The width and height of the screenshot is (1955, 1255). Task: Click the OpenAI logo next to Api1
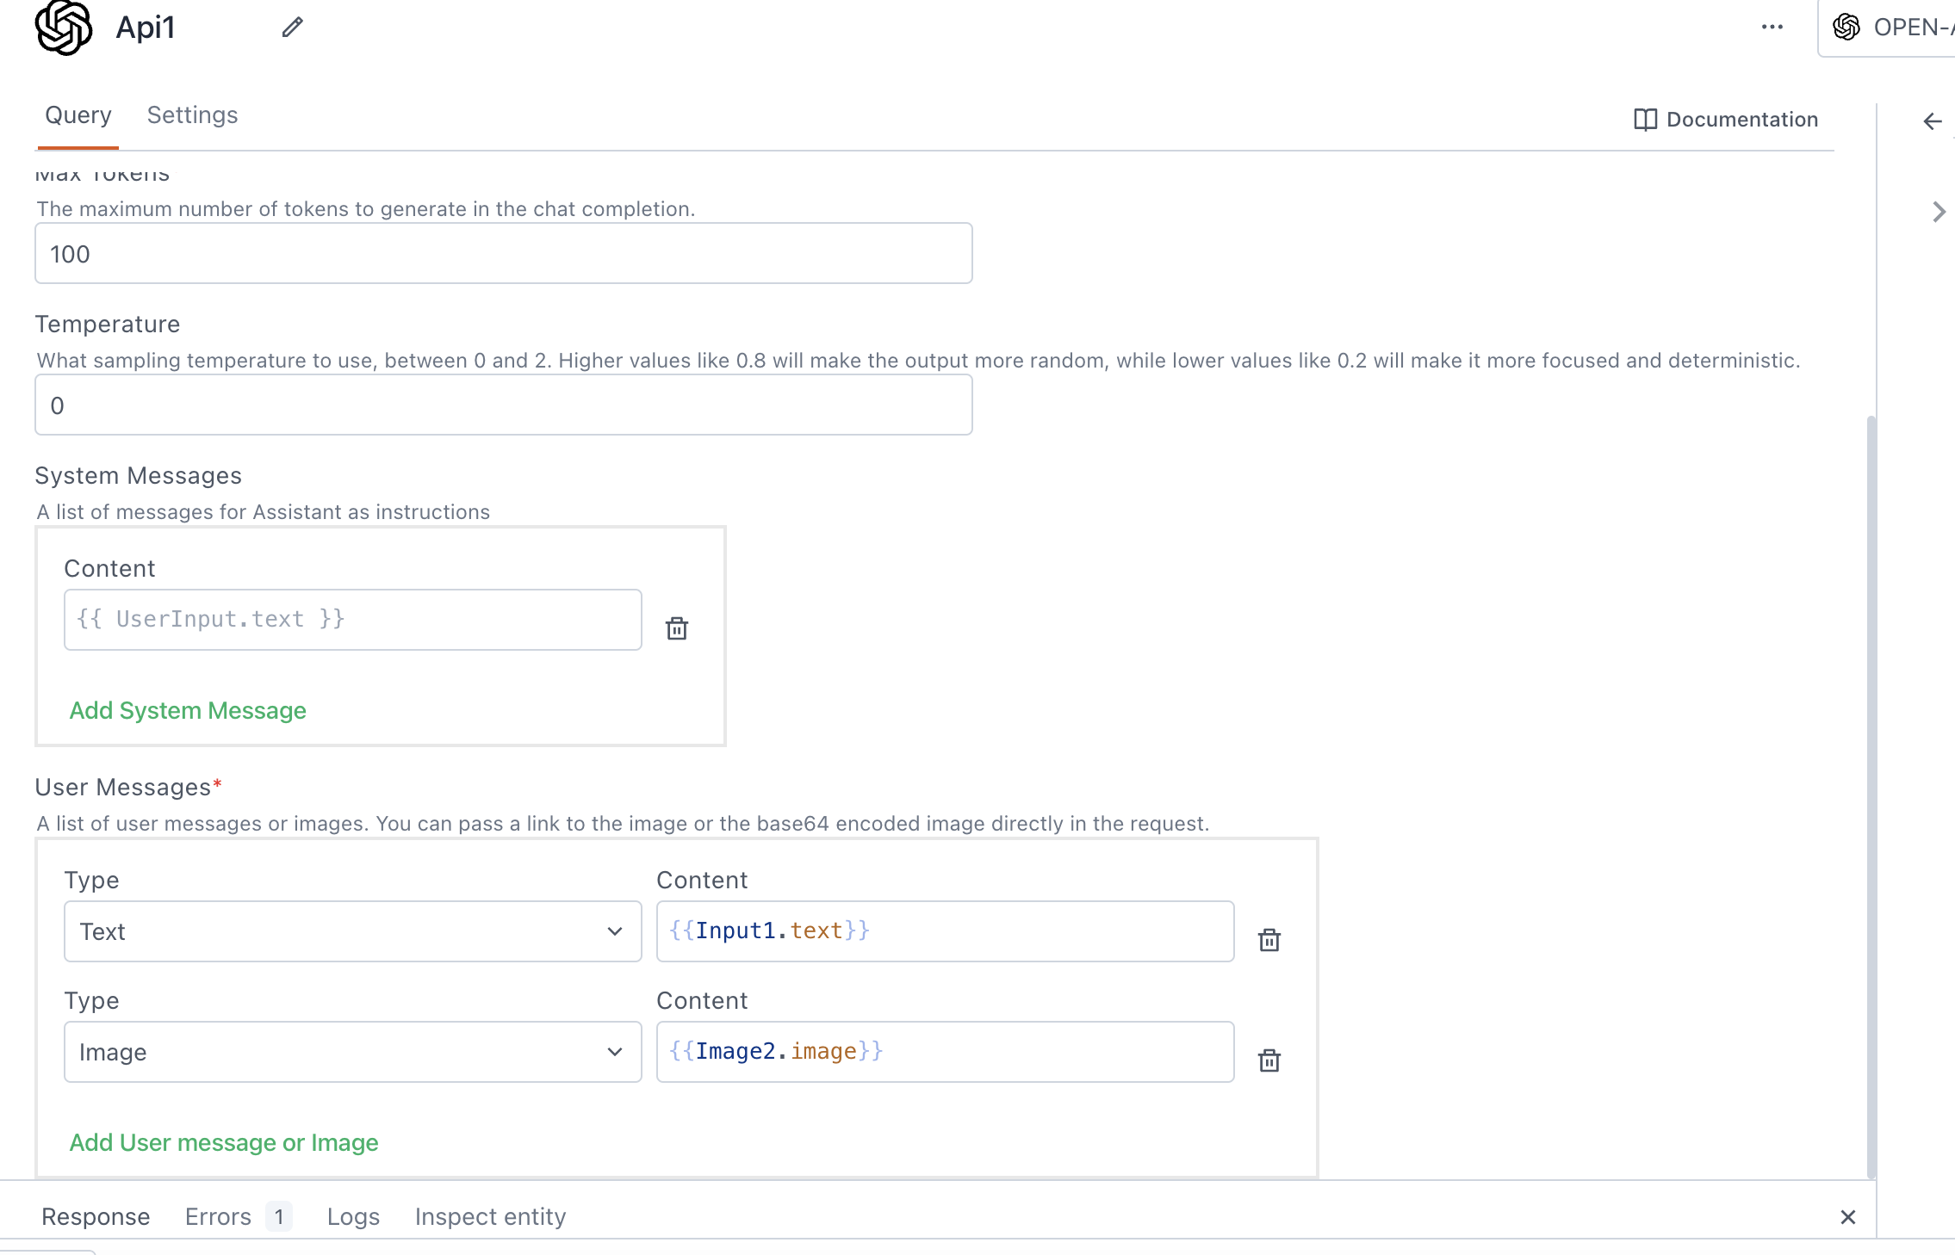[64, 28]
